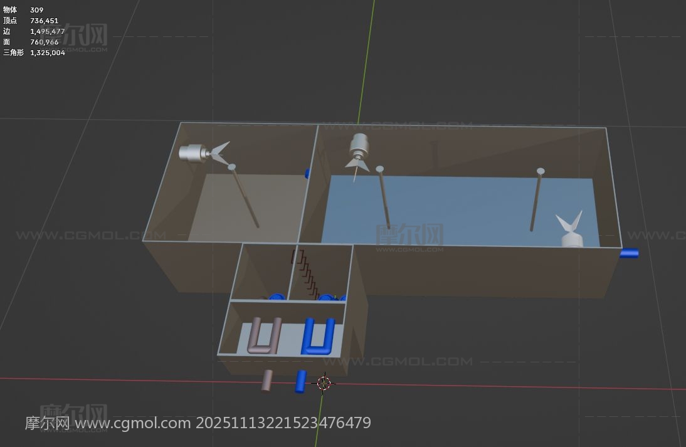Click the blue outlet pipe on the right wall

(629, 253)
